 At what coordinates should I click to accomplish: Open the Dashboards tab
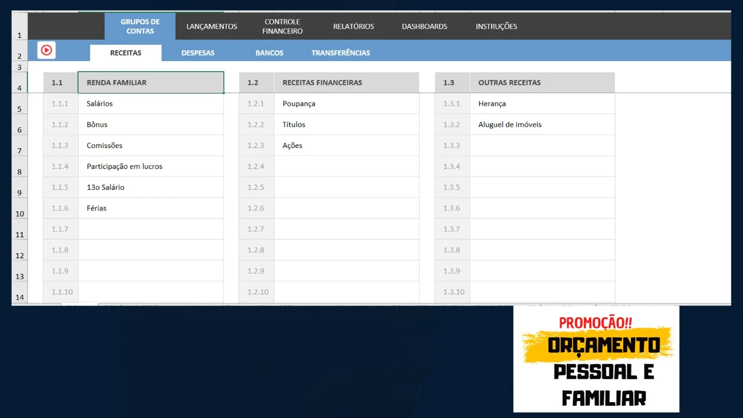click(x=425, y=27)
